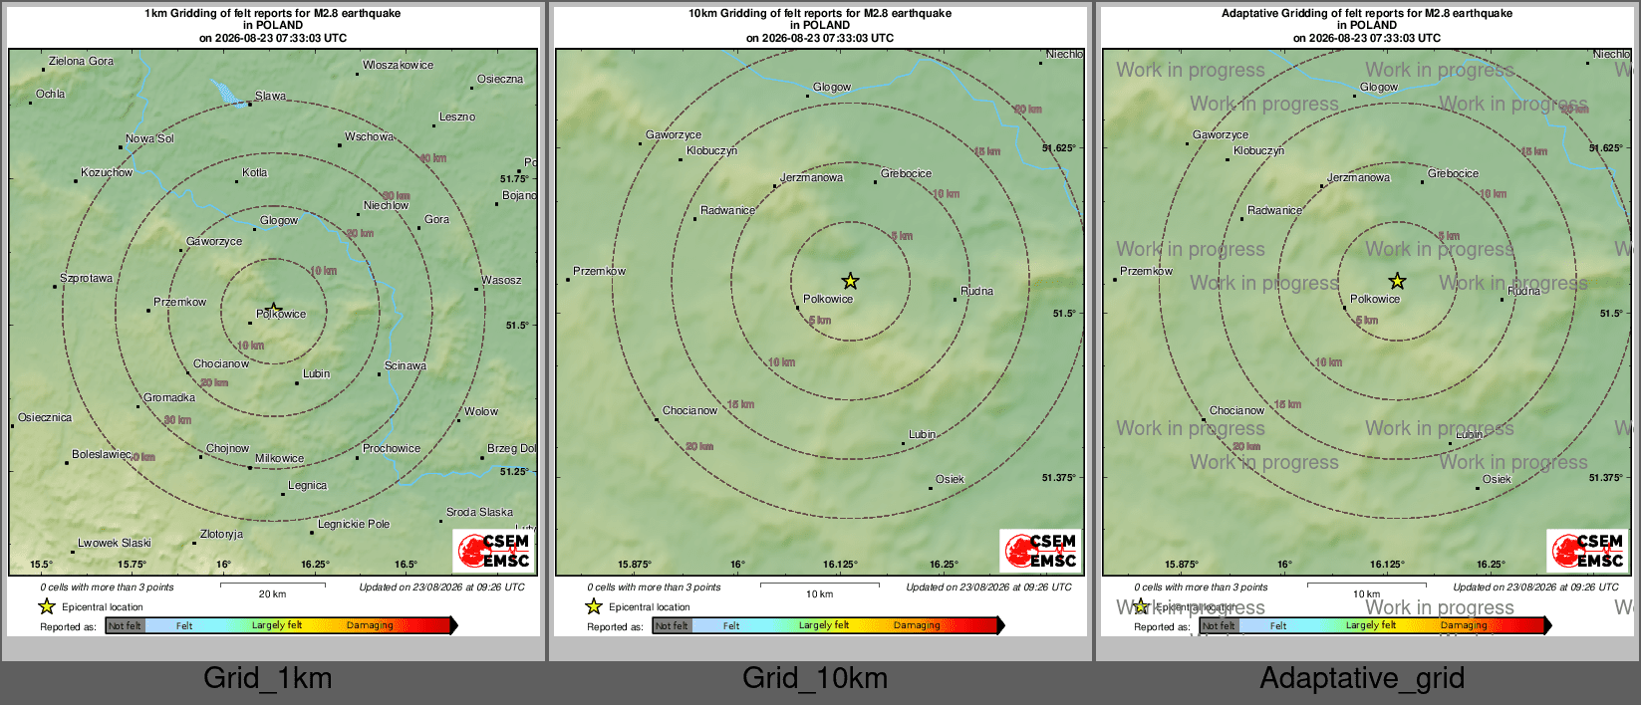
Task: Click Wschowa on the 1km map
Action: (x=369, y=136)
